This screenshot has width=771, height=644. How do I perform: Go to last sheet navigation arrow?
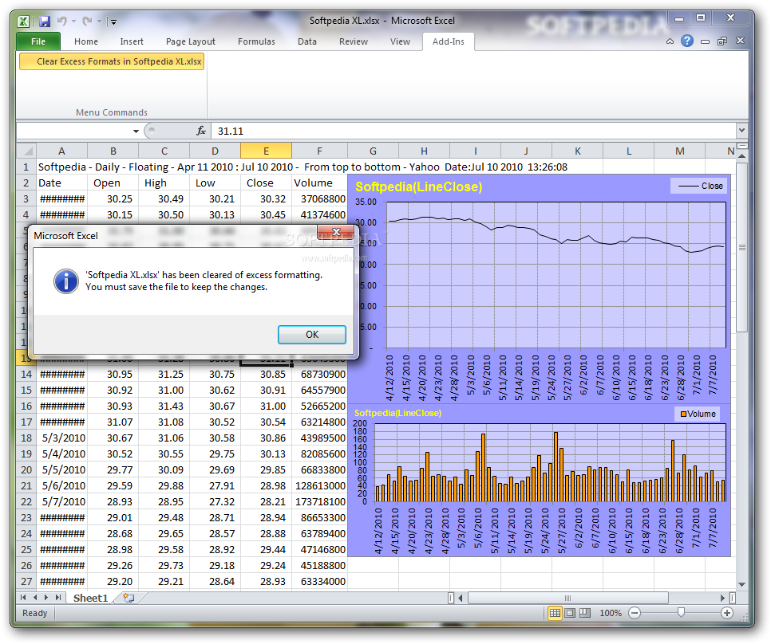58,597
